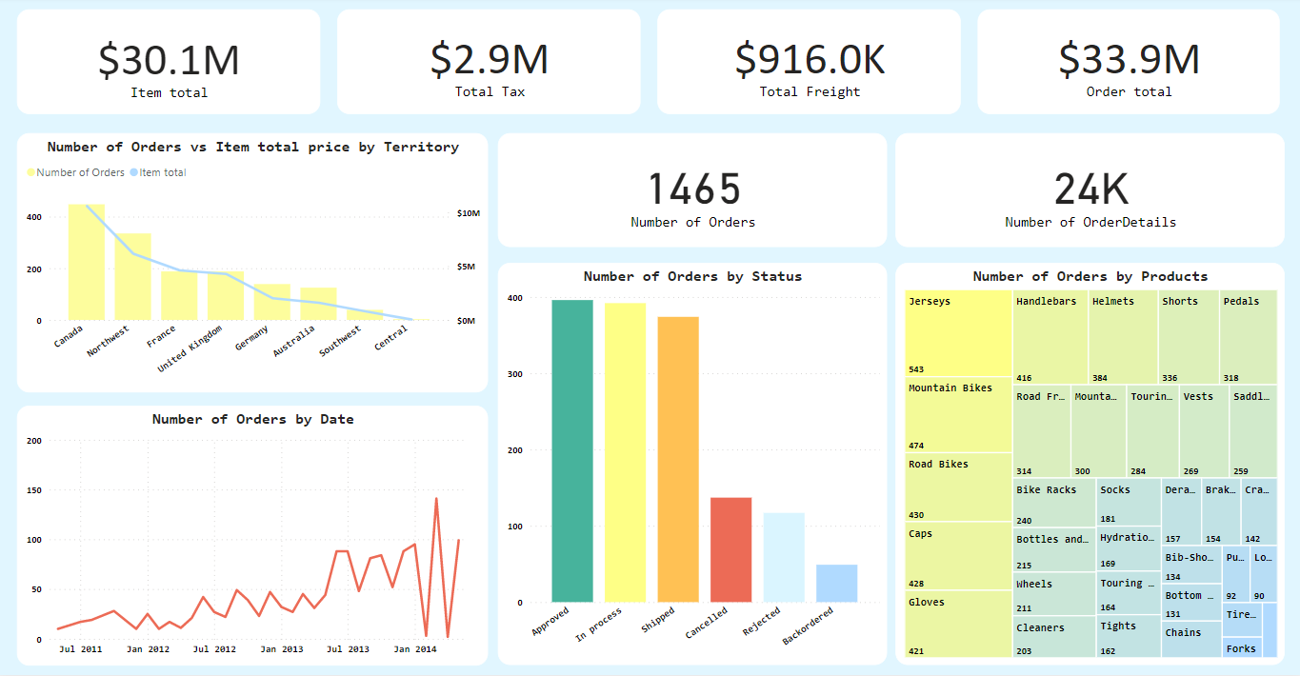Select the Northwest bar in the territory chart
The height and width of the screenshot is (676, 1300).
point(132,276)
